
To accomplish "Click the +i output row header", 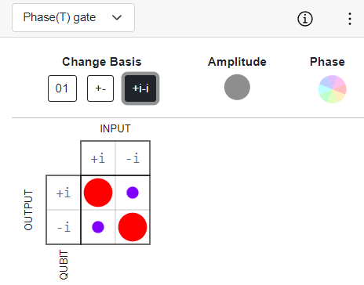I will (64, 193).
